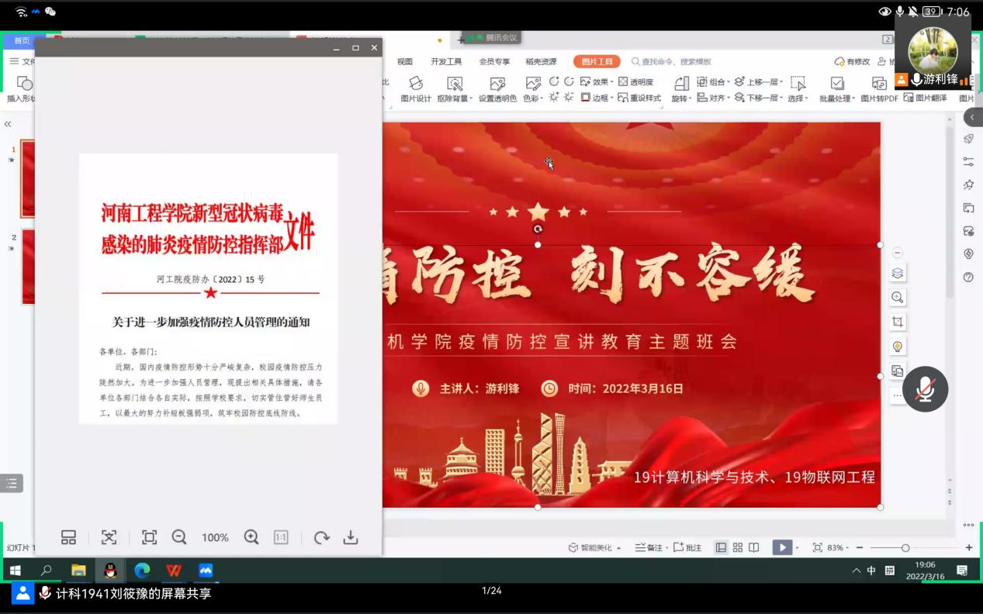Viewport: 983px width, 614px height.
Task: Click the star icon in right sidebar
Action: point(968,185)
